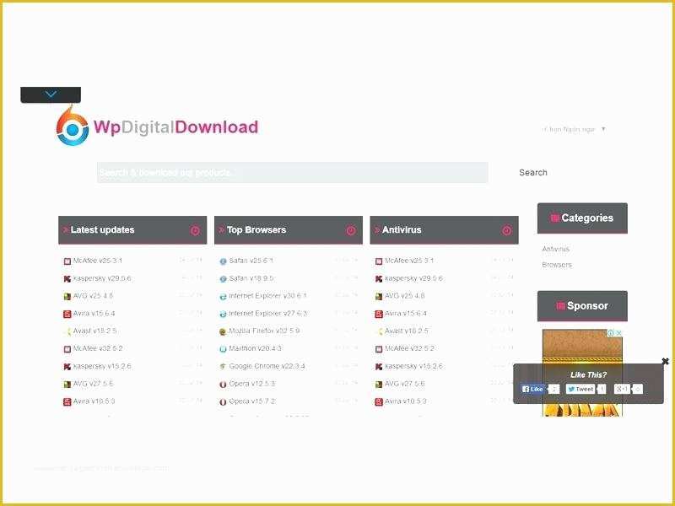
Task: Open the Antivirus category link in sidebar
Action: 556,249
